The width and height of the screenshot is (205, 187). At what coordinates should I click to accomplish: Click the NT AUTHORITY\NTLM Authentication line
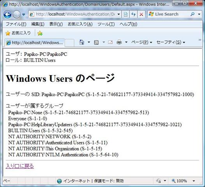[x=63, y=155]
